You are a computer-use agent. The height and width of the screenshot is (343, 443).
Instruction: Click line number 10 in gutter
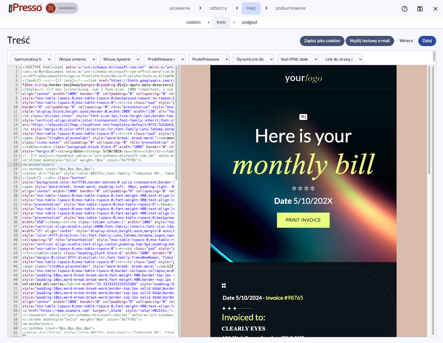tap(16, 107)
